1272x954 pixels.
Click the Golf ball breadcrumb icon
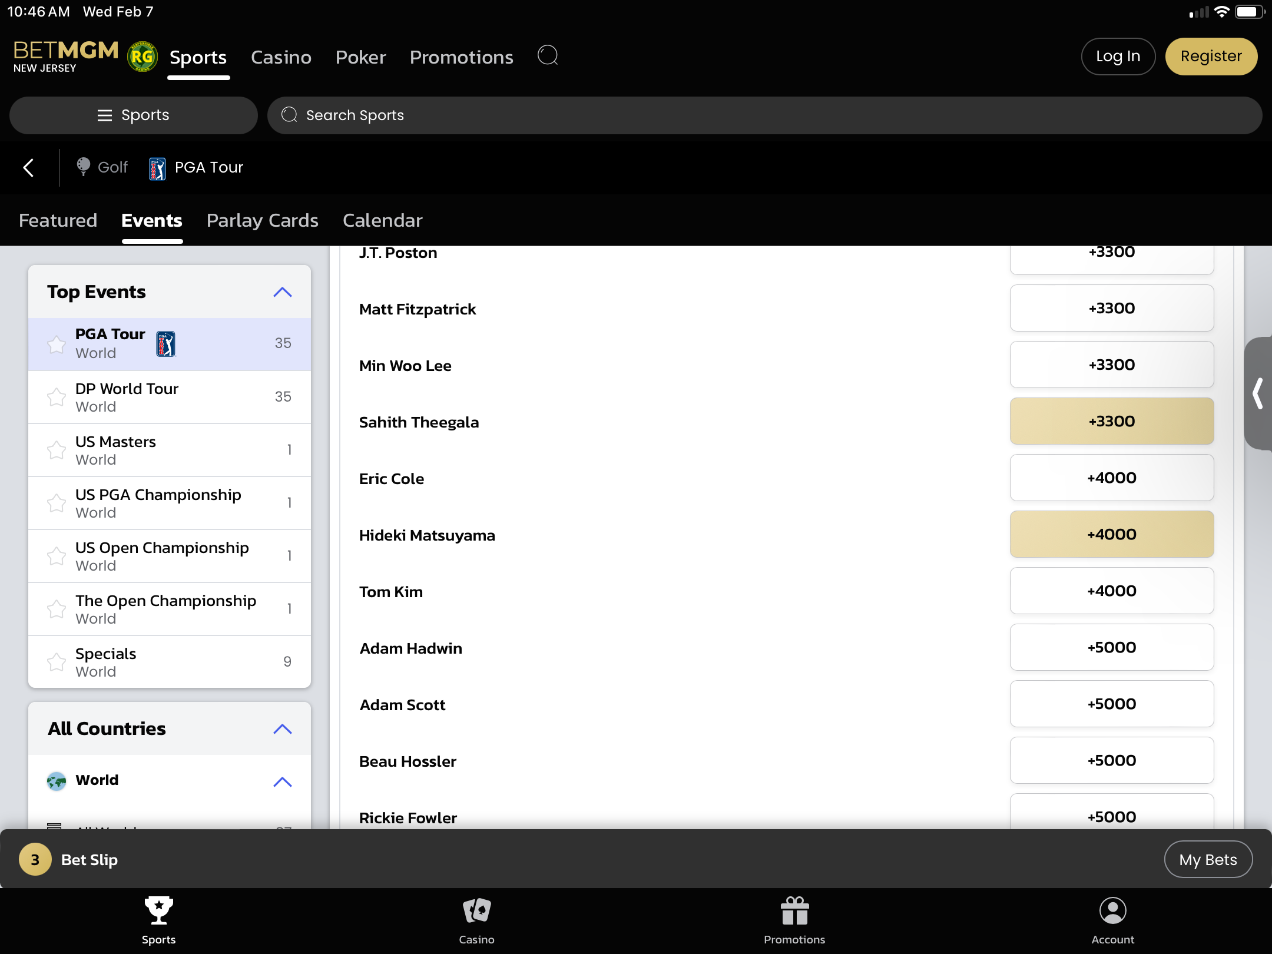[x=84, y=167]
